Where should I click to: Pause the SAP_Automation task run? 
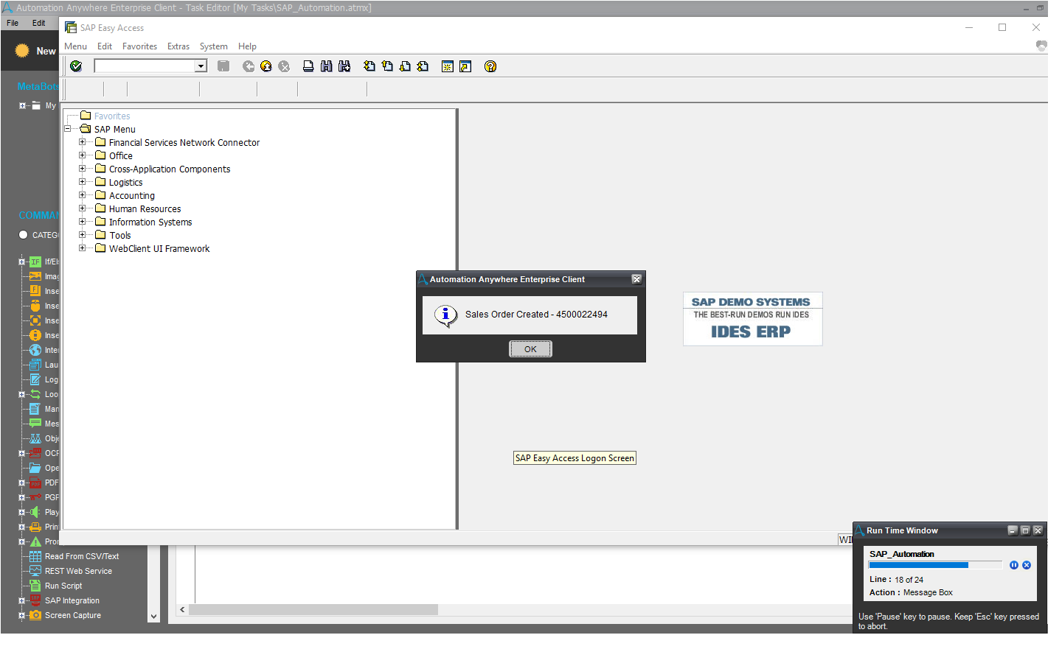tap(1014, 565)
